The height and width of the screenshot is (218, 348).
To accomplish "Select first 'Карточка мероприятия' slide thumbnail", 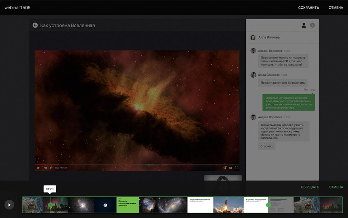I will point(201,205).
